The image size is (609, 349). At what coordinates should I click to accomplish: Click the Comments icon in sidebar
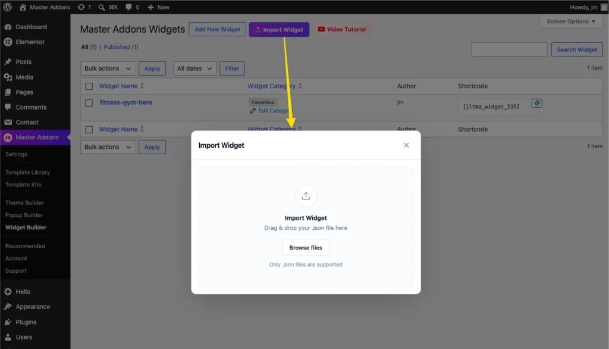[8, 107]
